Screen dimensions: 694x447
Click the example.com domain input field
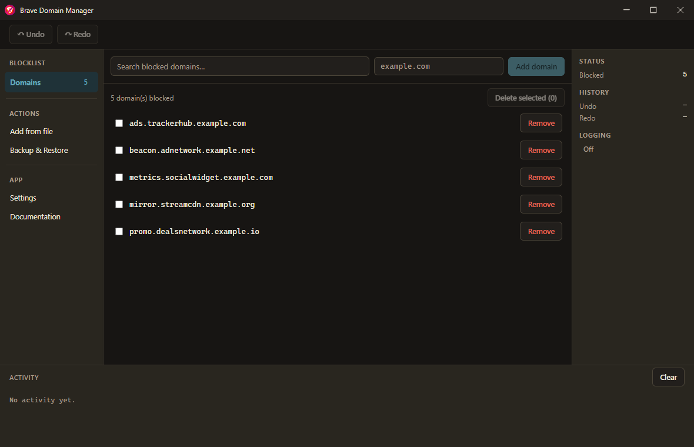point(439,66)
